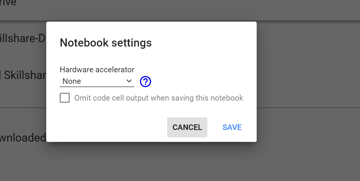Click empty dialog area left of CANCEL
This screenshot has height=181, width=360.
[112, 127]
